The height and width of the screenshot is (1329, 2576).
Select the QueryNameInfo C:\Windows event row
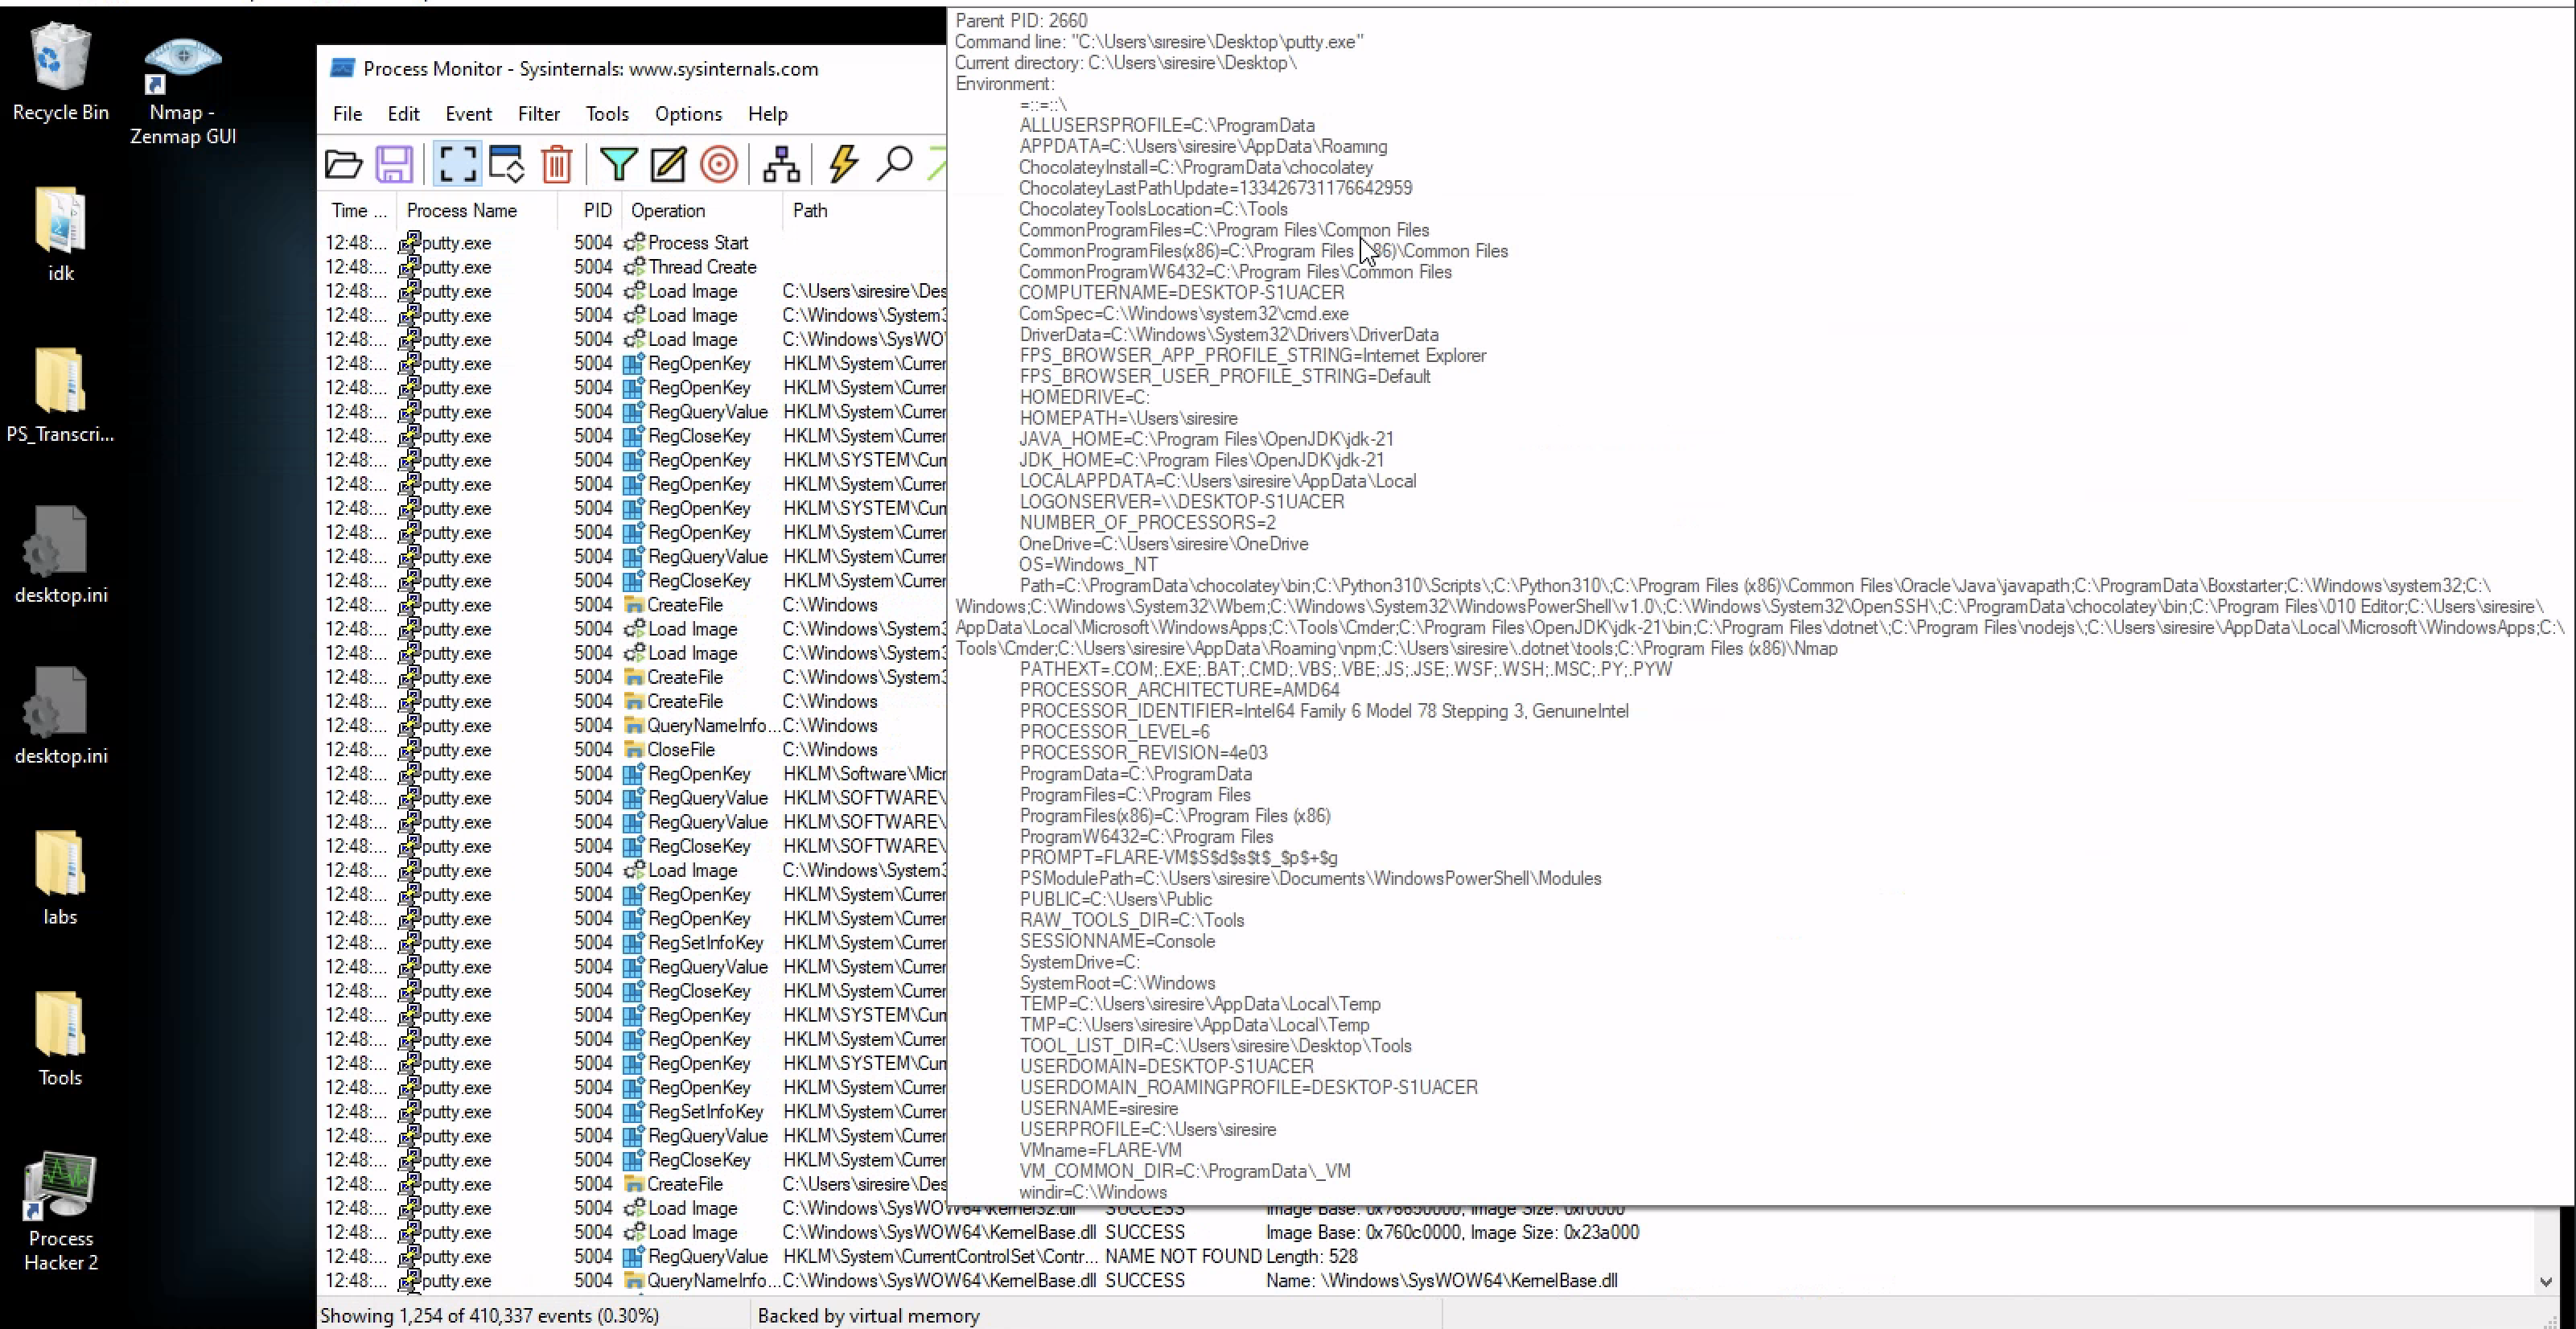pyautogui.click(x=634, y=726)
